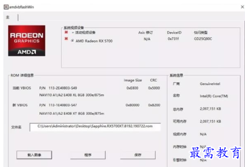
Task: Click the AMD Radeon RX 5700 device name
Action: click(94, 41)
